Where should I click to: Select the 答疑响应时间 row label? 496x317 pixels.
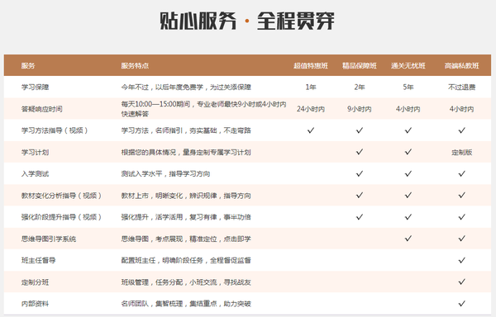tap(42, 109)
